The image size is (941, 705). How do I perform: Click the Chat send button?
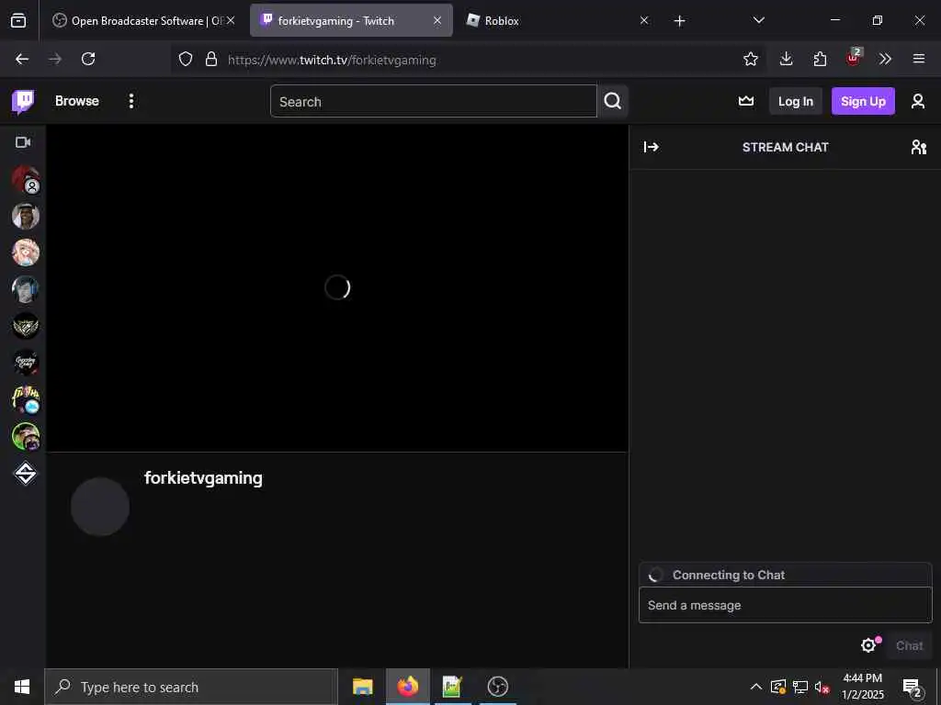tap(909, 645)
